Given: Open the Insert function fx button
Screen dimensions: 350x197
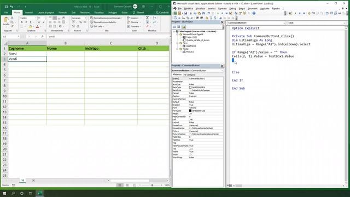Looking at the screenshot, I should coord(43,37).
